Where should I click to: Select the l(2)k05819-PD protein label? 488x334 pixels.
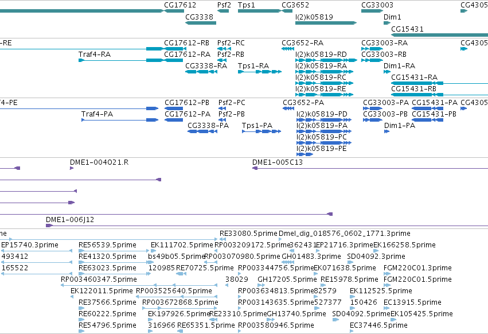pos(322,114)
